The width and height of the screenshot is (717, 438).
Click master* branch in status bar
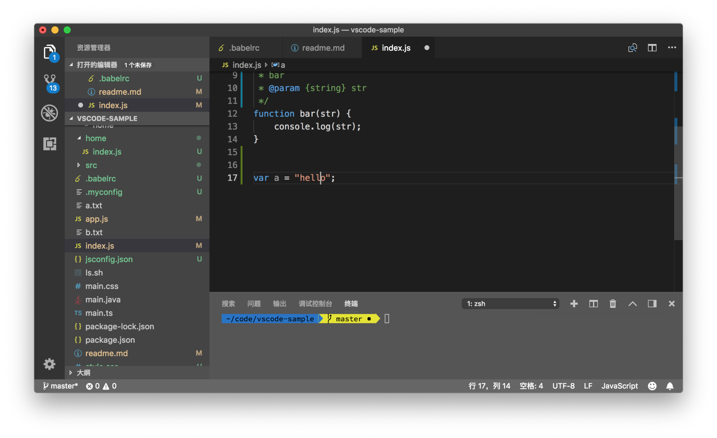pos(60,386)
